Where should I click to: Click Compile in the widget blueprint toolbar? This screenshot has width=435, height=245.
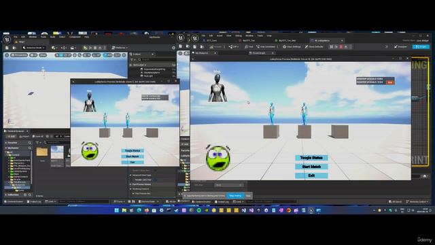tap(216, 47)
